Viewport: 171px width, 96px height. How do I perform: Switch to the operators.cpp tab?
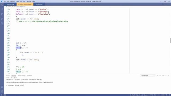[x=10, y=4]
